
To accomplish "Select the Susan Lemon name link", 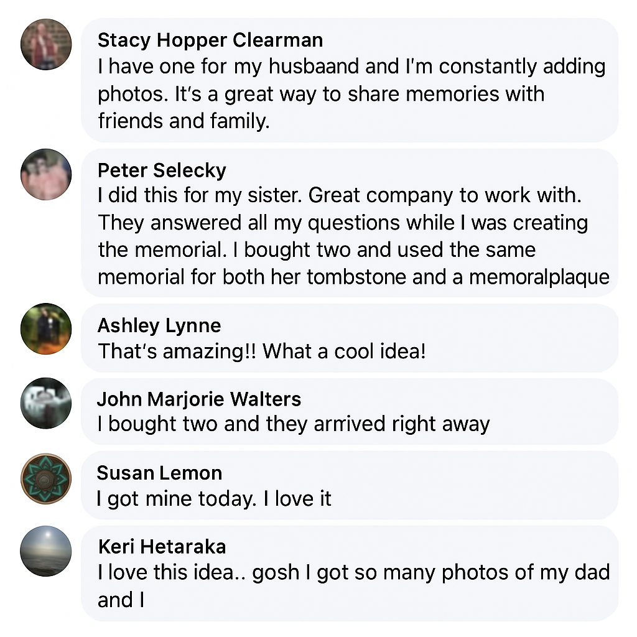I will pyautogui.click(x=159, y=473).
